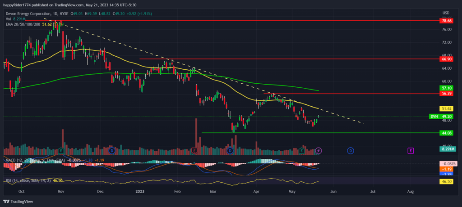The height and width of the screenshot is (207, 462).
Task: Click the Dec label on time axis
Action: (x=101, y=191)
